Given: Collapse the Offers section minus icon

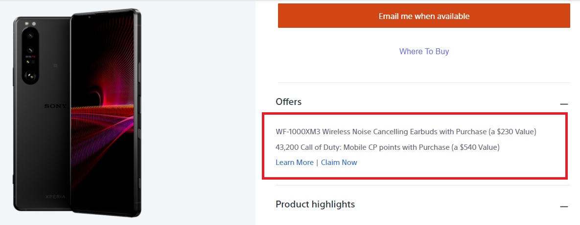Looking at the screenshot, I should click(x=564, y=104).
